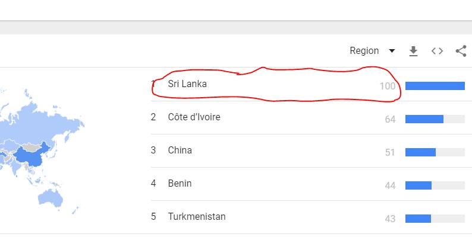Viewport: 472px width, 237px height.
Task: Select Côte d'Ivoire in the list
Action: (194, 117)
